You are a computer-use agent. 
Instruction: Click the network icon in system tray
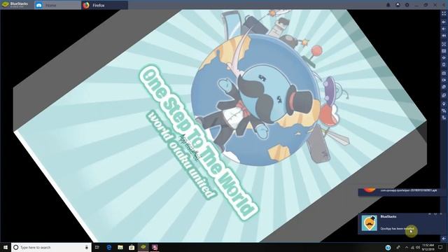[x=412, y=247]
